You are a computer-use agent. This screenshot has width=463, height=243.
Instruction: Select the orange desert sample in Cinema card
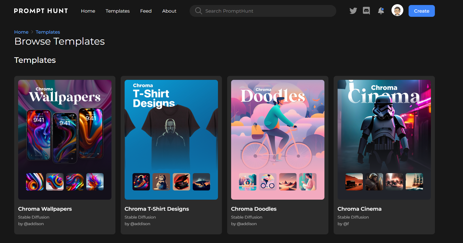(x=354, y=182)
